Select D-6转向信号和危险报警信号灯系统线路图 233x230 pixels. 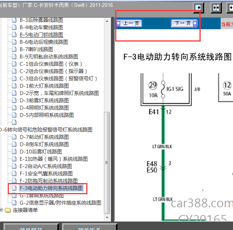pyautogui.click(x=46, y=130)
